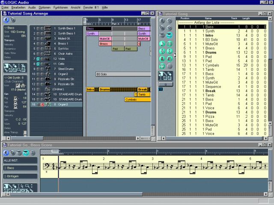Open the ALLE INST. instrument set box
The width and height of the screenshot is (274, 205).
point(20,161)
